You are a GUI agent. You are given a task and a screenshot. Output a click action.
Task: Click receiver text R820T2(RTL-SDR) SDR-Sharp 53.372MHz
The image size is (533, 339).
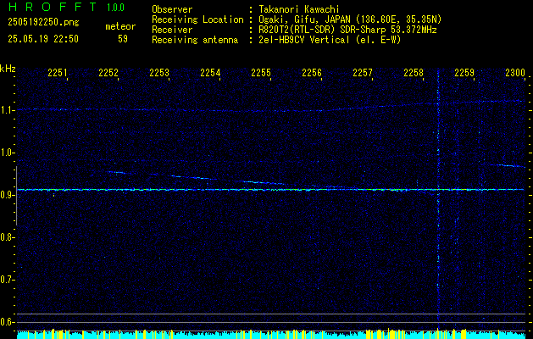[x=347, y=30]
